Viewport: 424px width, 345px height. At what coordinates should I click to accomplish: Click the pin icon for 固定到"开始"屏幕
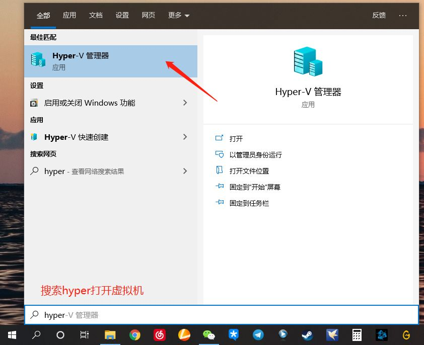[220, 186]
